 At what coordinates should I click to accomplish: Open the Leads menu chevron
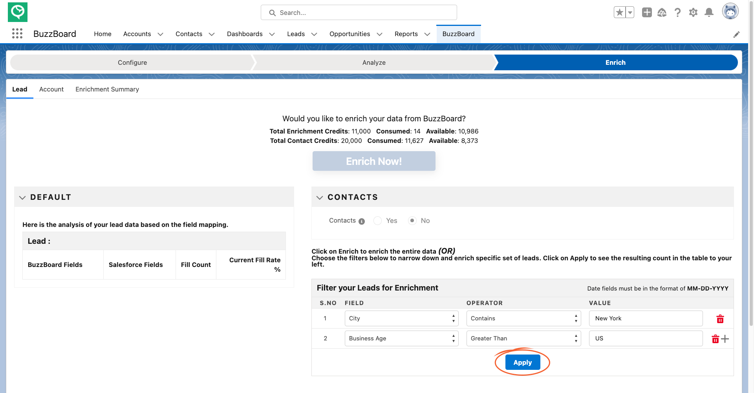(314, 34)
